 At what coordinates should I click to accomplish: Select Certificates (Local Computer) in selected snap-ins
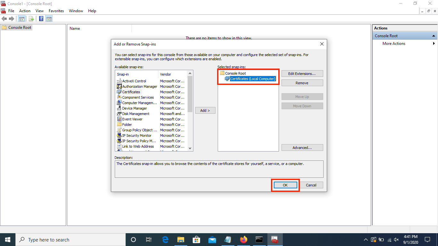(x=252, y=79)
